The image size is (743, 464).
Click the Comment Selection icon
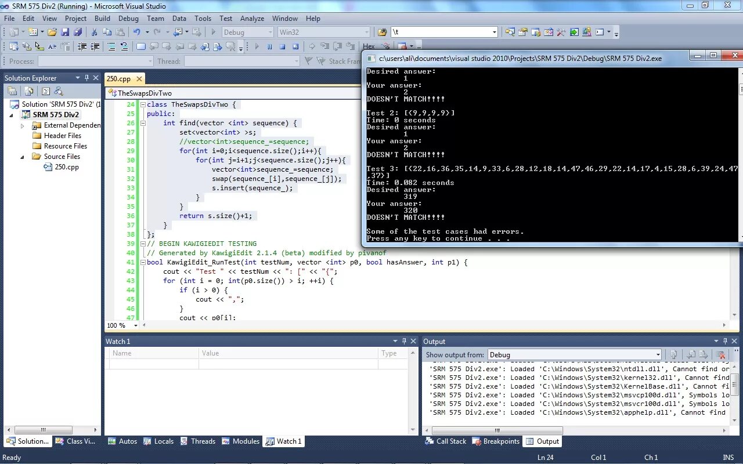[111, 46]
